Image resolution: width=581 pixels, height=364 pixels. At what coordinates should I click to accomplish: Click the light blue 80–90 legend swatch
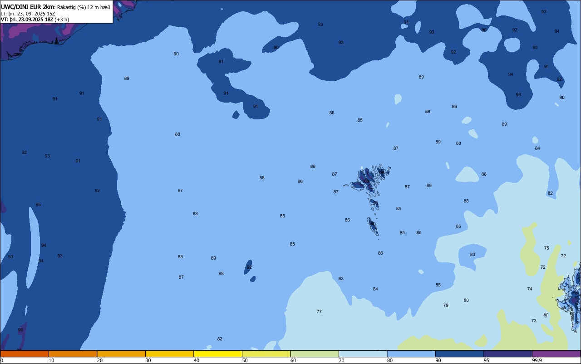click(411, 354)
